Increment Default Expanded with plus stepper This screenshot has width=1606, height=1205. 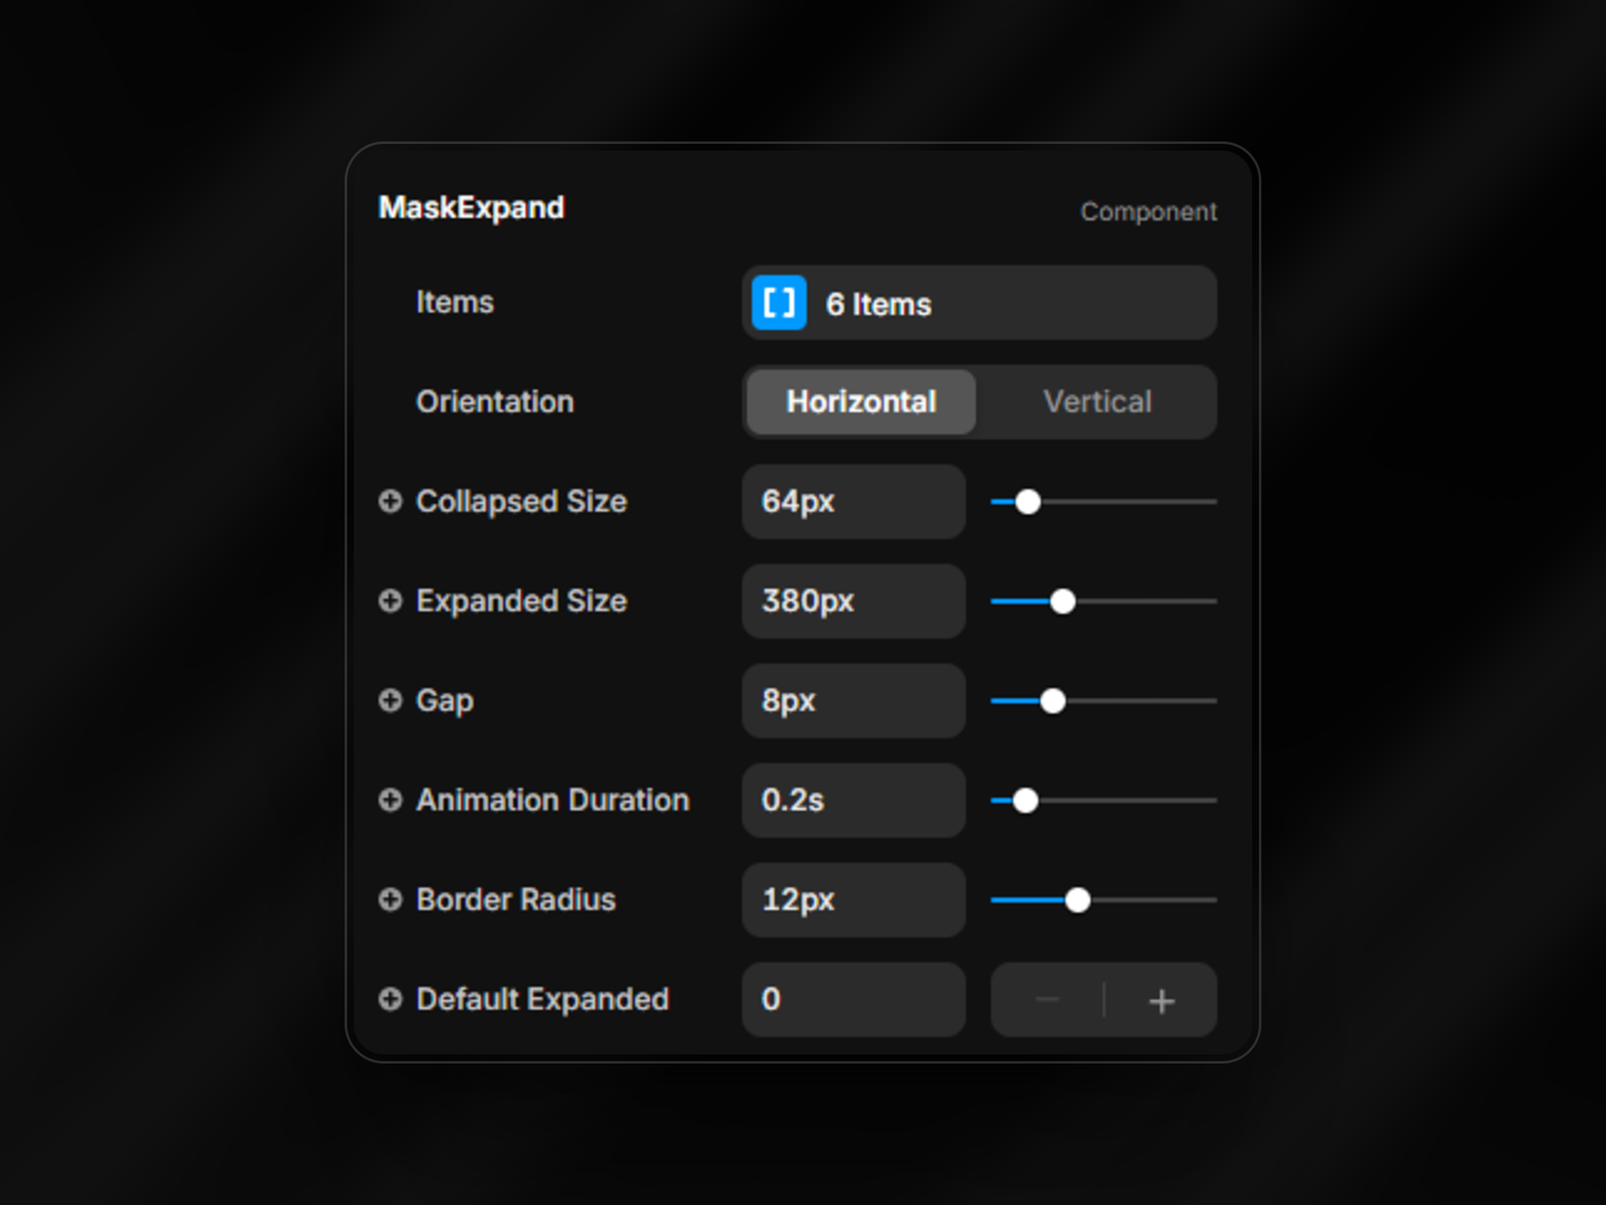click(x=1161, y=1001)
